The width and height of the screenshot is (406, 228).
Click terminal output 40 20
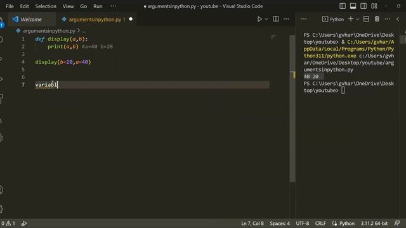point(311,77)
